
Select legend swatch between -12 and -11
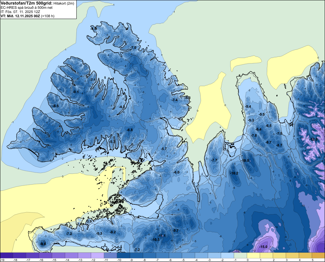pyautogui.click(x=97, y=255)
